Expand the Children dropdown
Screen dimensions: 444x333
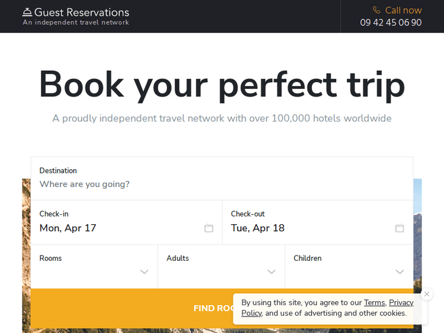pos(400,271)
